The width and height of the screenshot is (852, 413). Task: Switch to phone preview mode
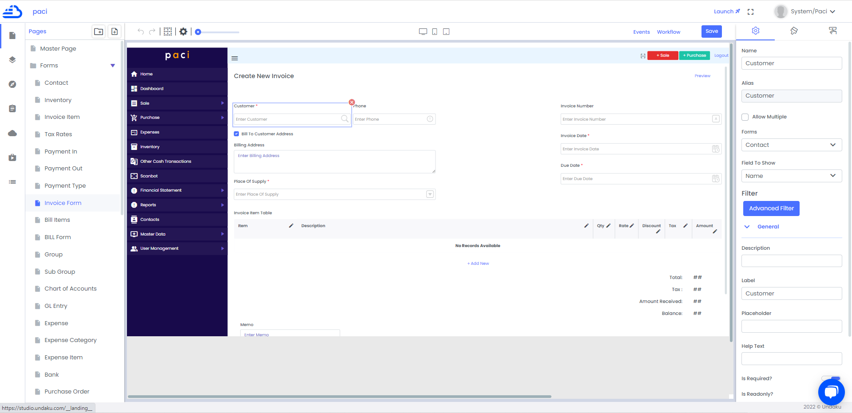[x=434, y=31]
